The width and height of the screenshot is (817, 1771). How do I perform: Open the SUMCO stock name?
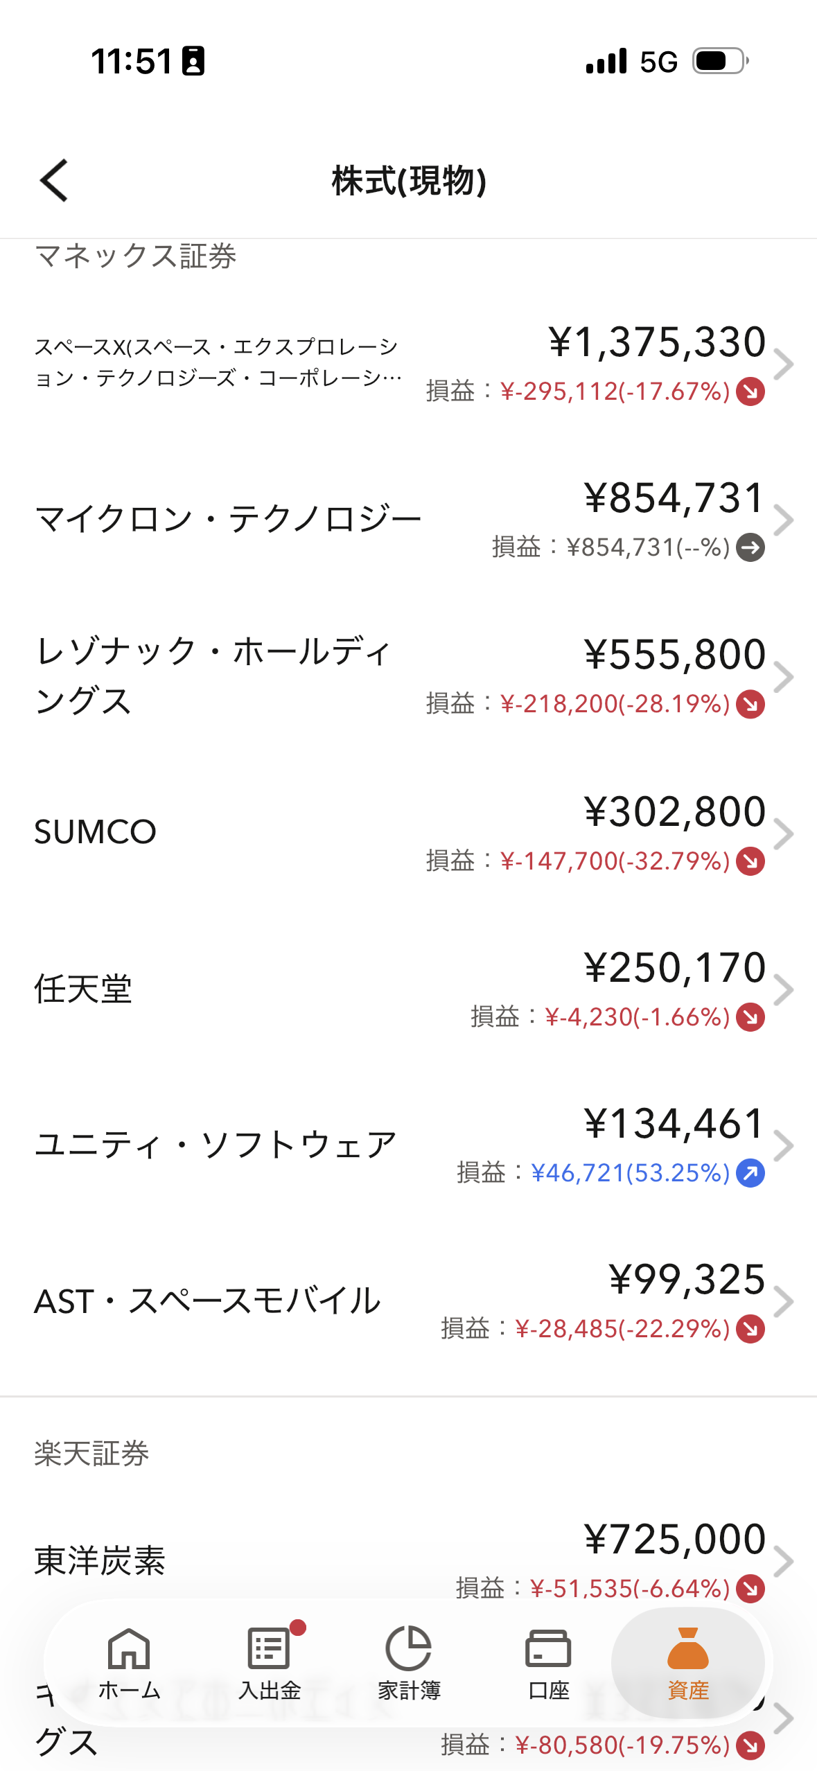[96, 831]
